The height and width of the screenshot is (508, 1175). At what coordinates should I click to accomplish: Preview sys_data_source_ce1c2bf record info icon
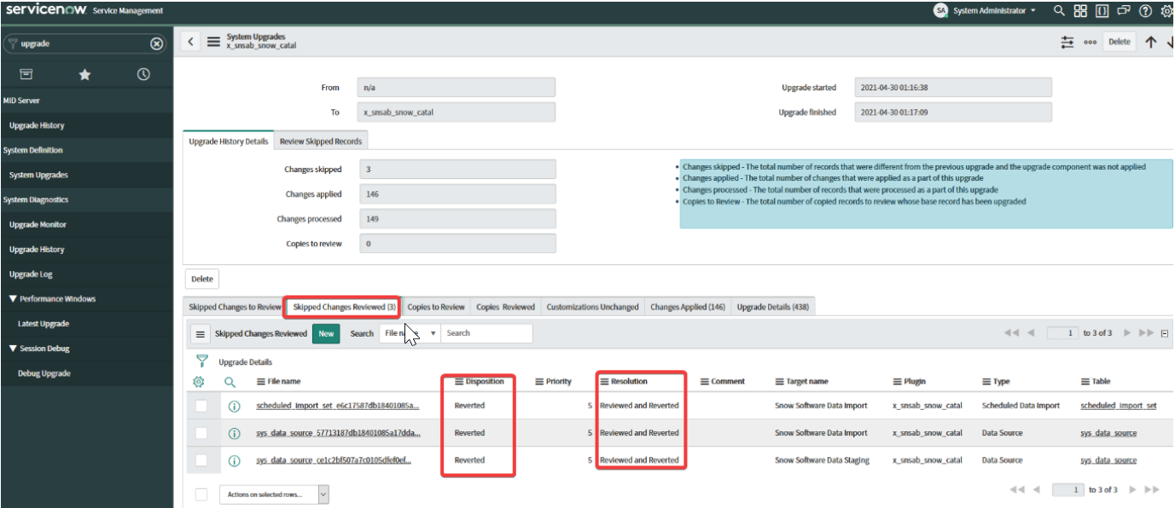click(234, 460)
